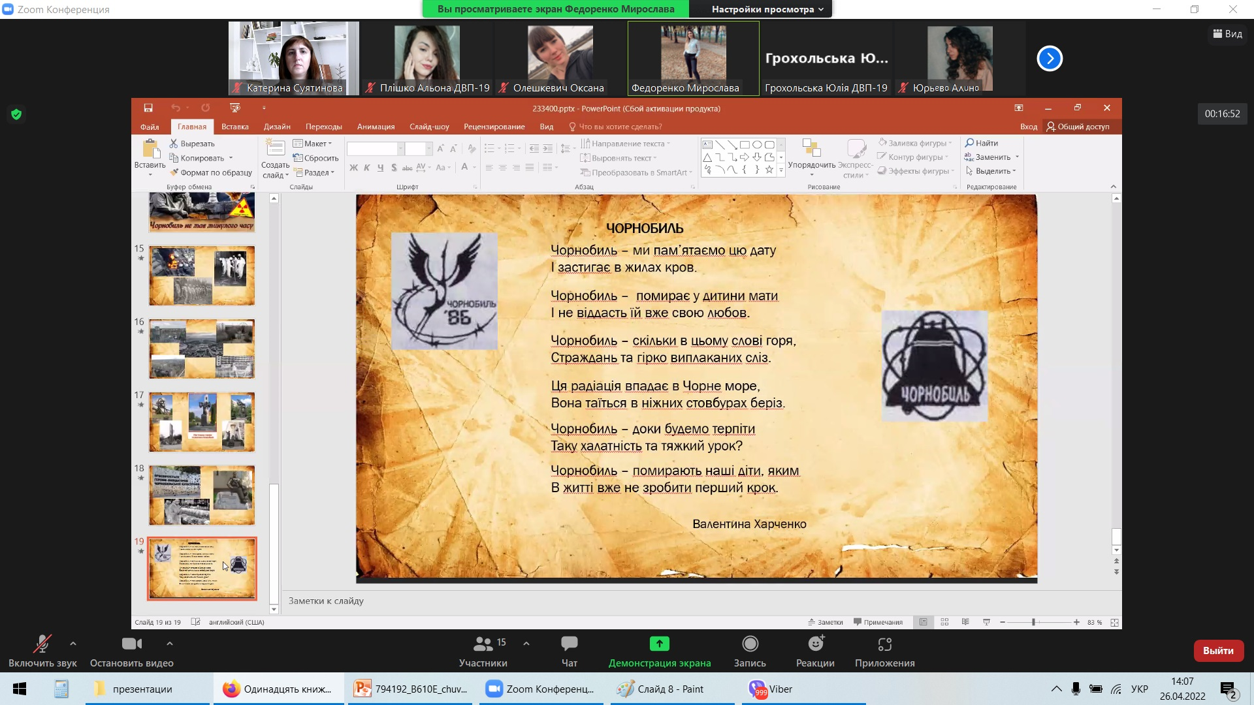
Task: Switch to the Слайд-шоу tab
Action: tap(429, 127)
